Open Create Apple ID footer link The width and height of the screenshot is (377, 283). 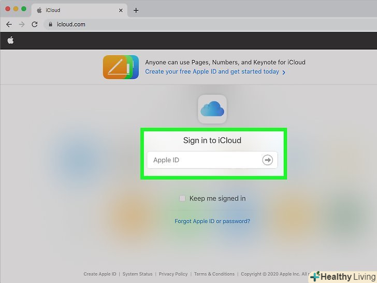[x=100, y=274]
